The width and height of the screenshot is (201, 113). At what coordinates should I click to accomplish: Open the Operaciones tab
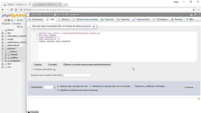point(141,19)
